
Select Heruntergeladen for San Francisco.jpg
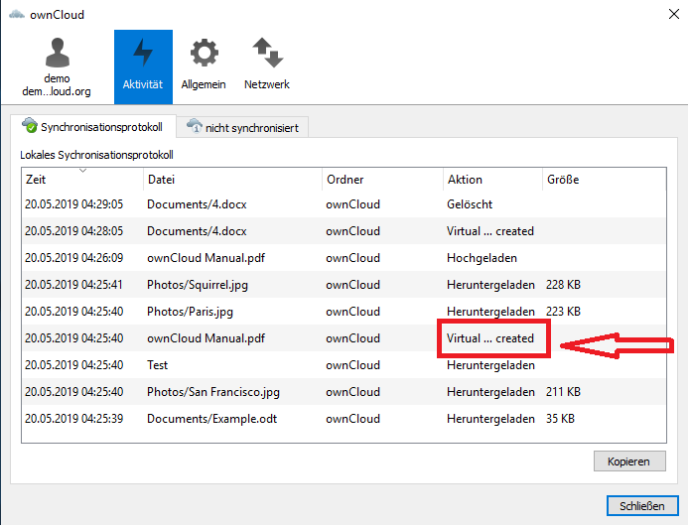pos(490,392)
